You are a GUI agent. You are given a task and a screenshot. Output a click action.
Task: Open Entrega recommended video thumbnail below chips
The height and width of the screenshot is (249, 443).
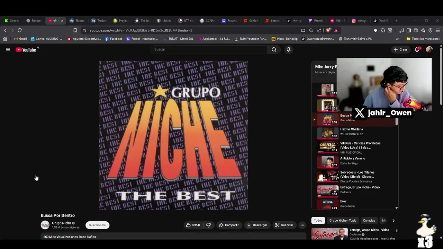pos(329,234)
